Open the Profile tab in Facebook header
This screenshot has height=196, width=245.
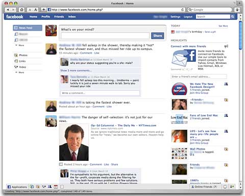[45, 17]
